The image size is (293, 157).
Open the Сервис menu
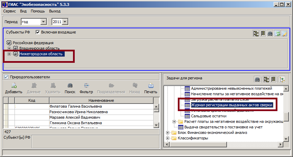tap(10, 11)
